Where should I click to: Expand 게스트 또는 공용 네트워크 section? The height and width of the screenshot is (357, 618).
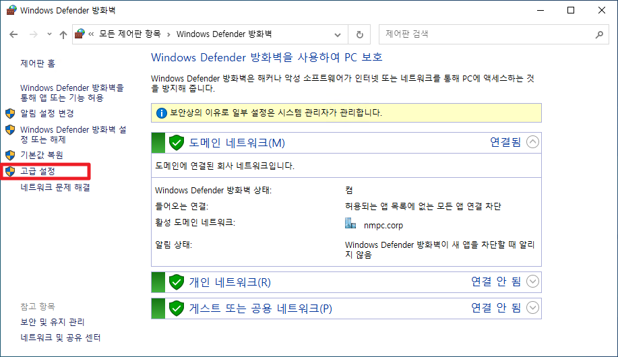532,307
